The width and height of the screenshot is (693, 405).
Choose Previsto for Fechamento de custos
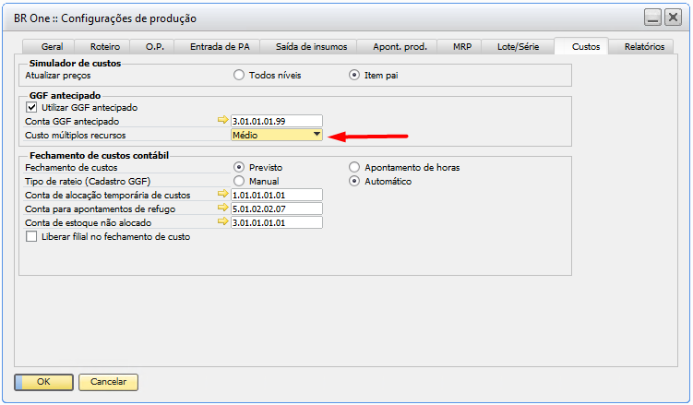(239, 167)
